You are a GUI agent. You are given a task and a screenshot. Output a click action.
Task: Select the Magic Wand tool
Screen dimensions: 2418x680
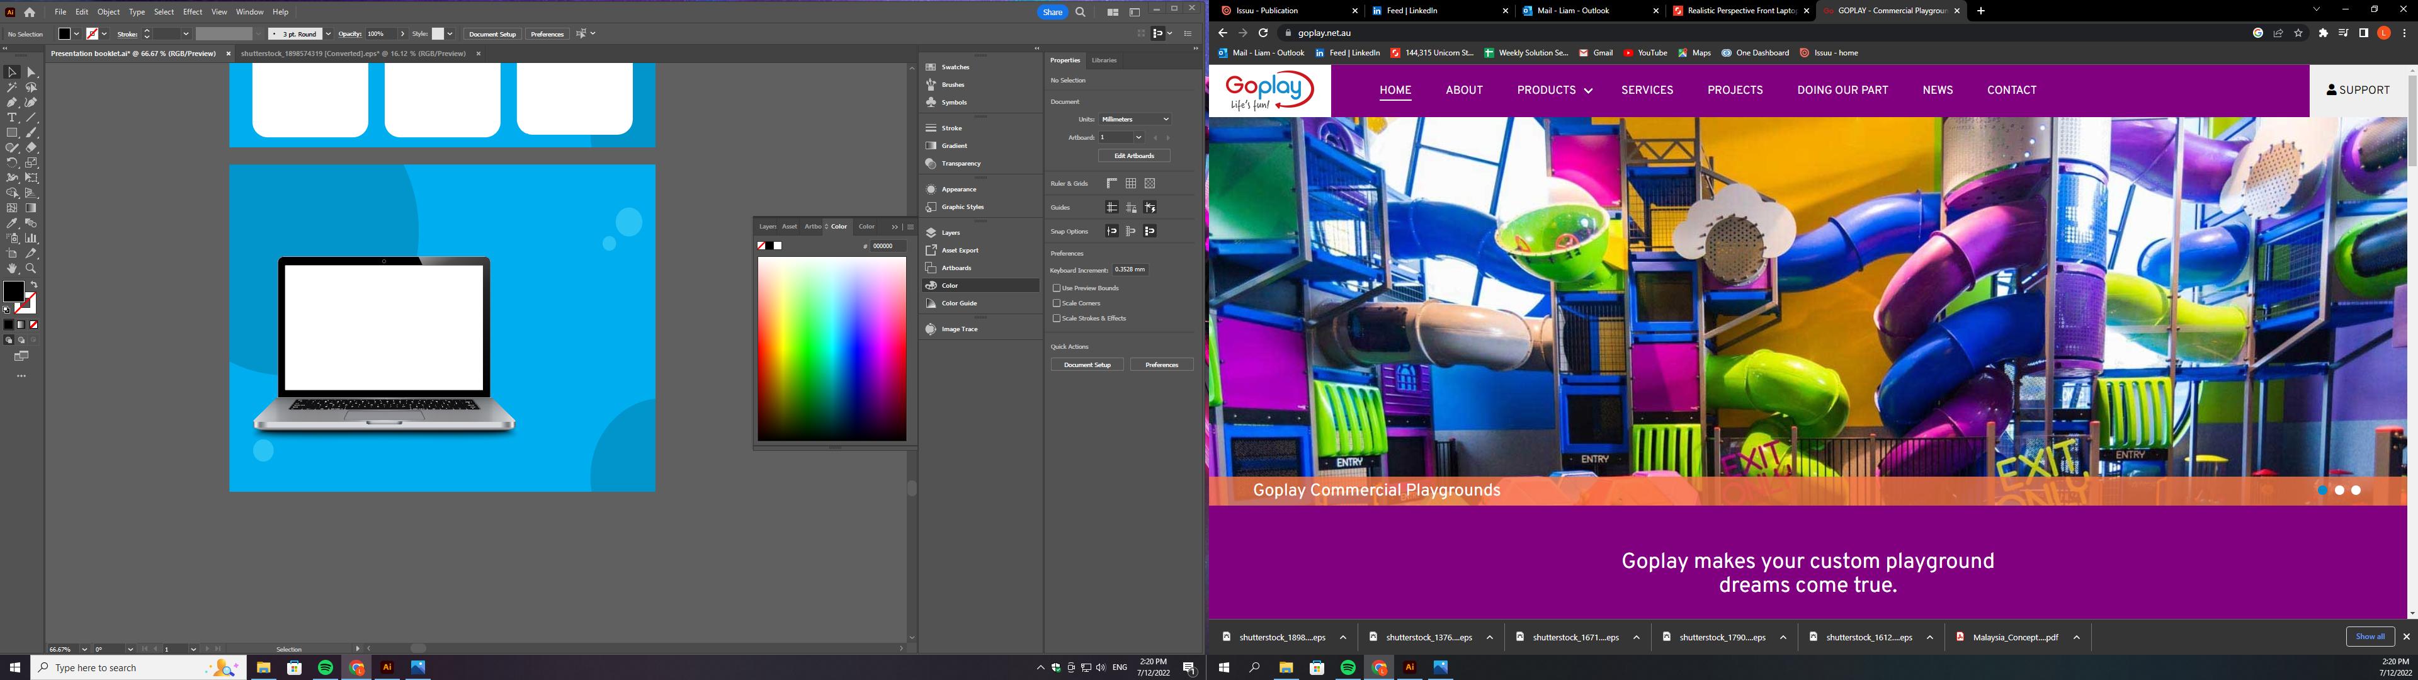tap(12, 88)
